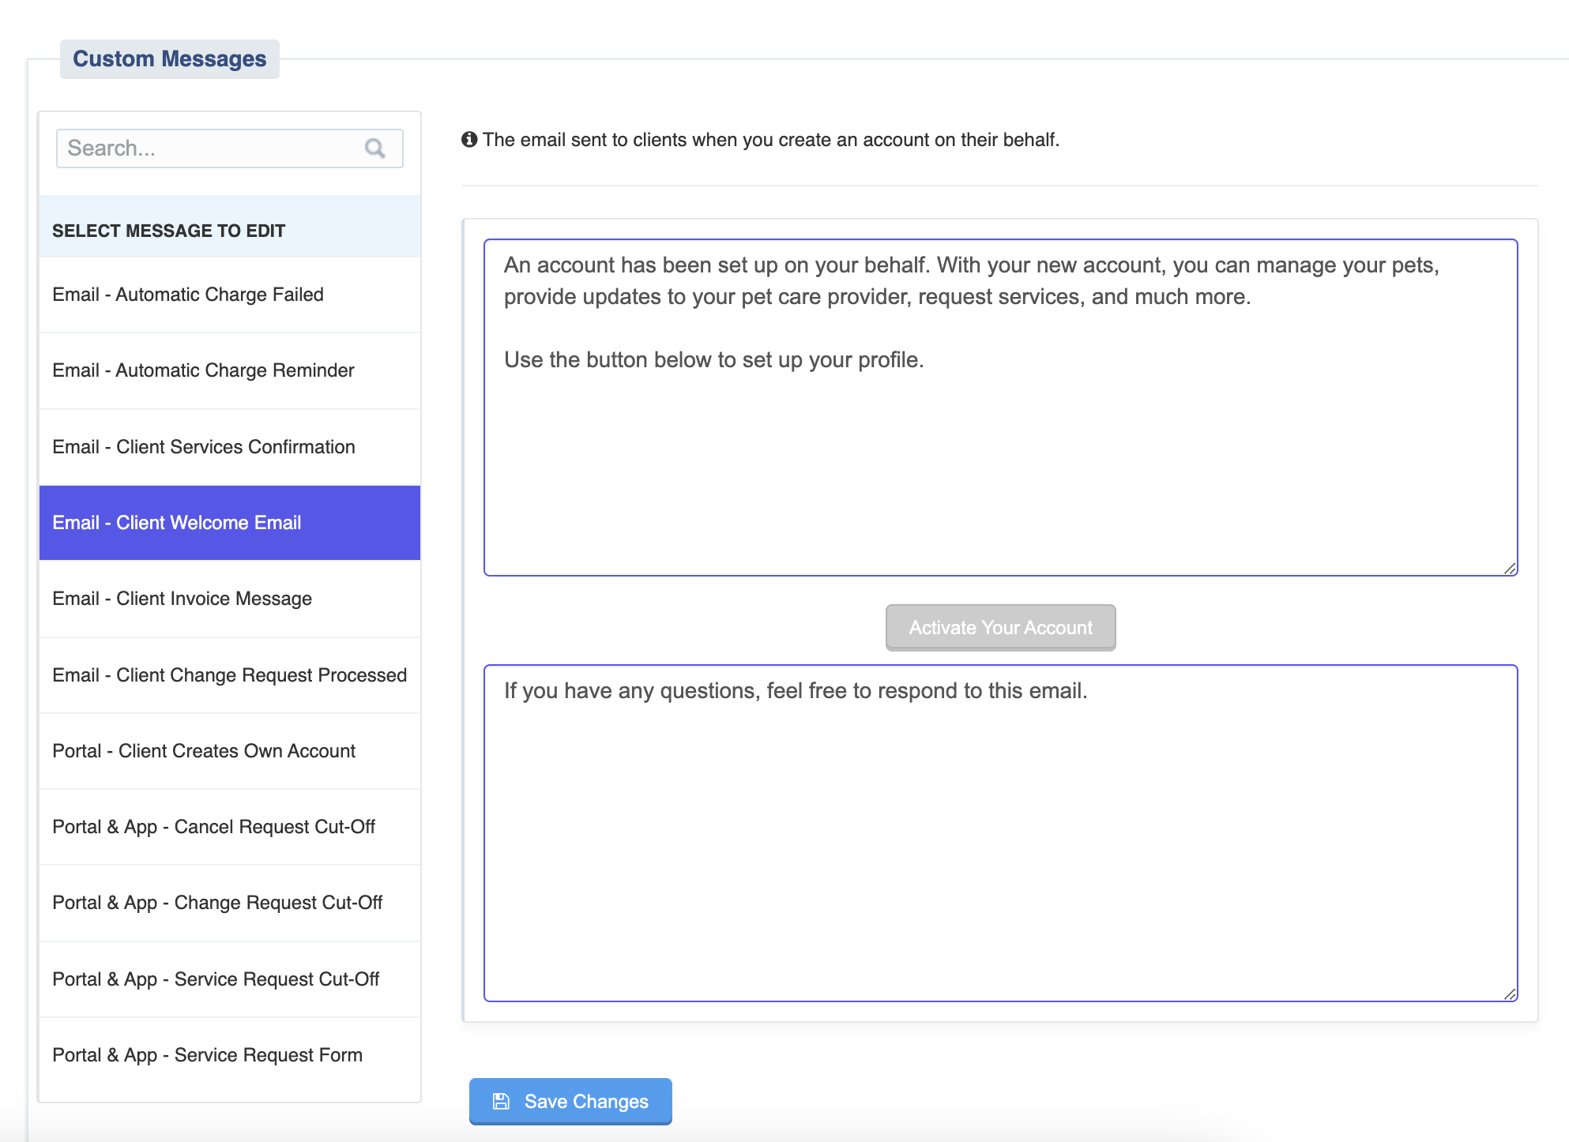Select Email - Client Welcome Email
This screenshot has width=1569, height=1142.
230,523
